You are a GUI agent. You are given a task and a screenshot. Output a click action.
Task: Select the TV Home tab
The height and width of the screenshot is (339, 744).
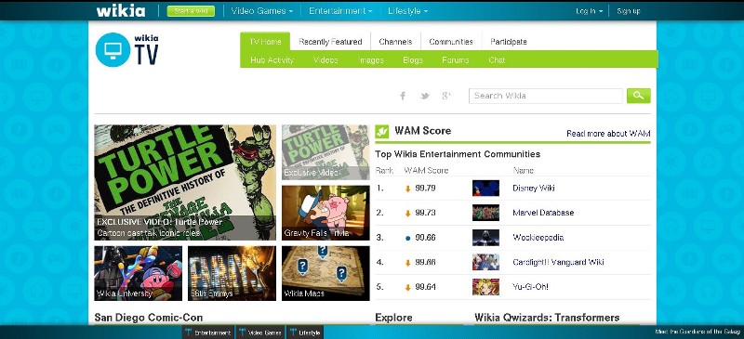[265, 42]
